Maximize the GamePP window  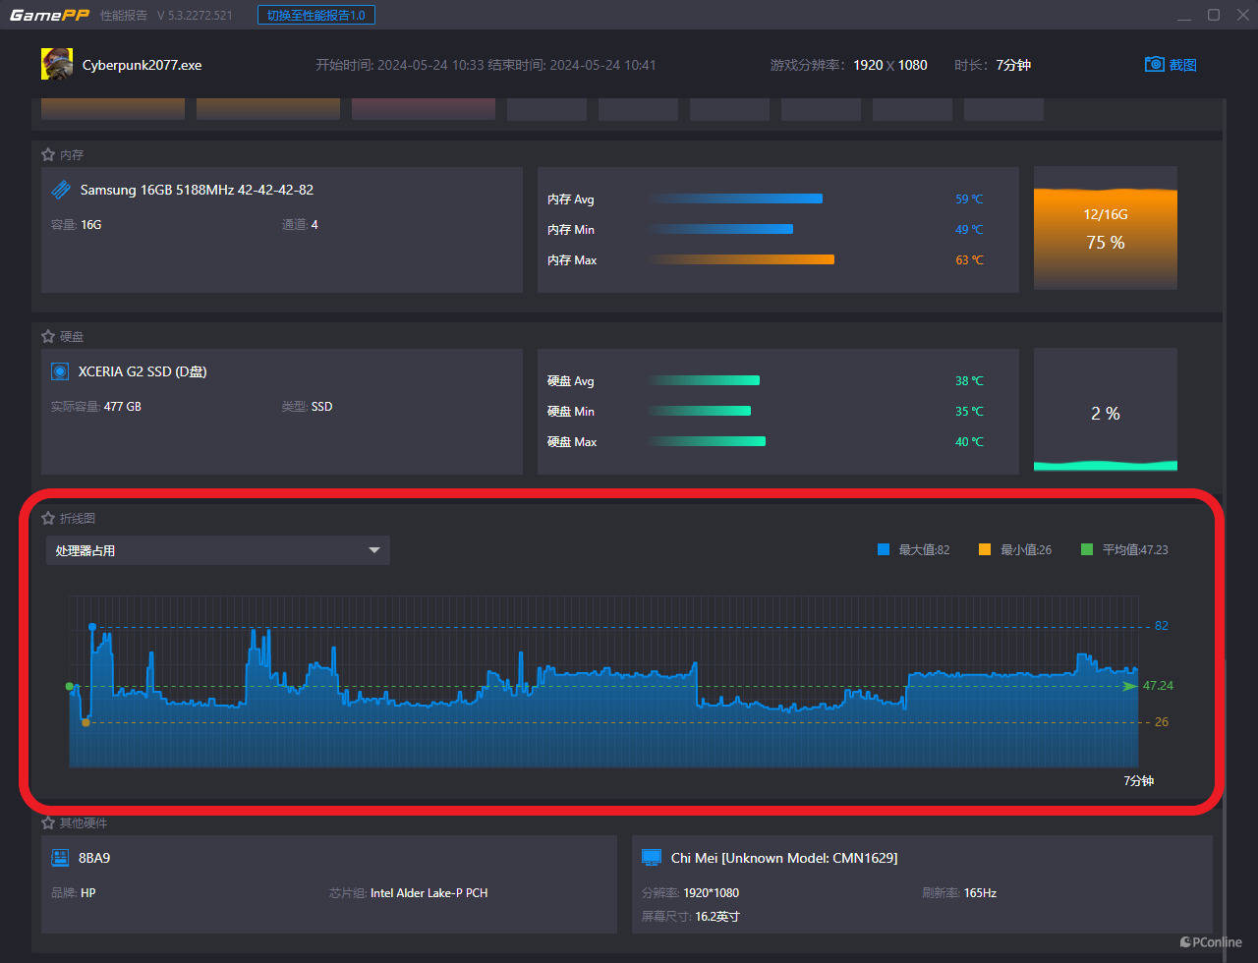coord(1214,15)
